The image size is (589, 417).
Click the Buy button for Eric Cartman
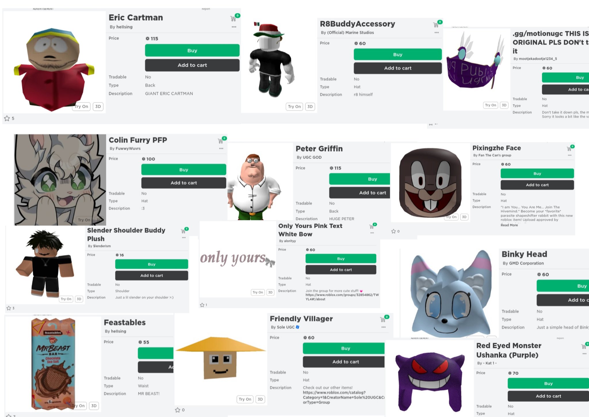coord(192,50)
